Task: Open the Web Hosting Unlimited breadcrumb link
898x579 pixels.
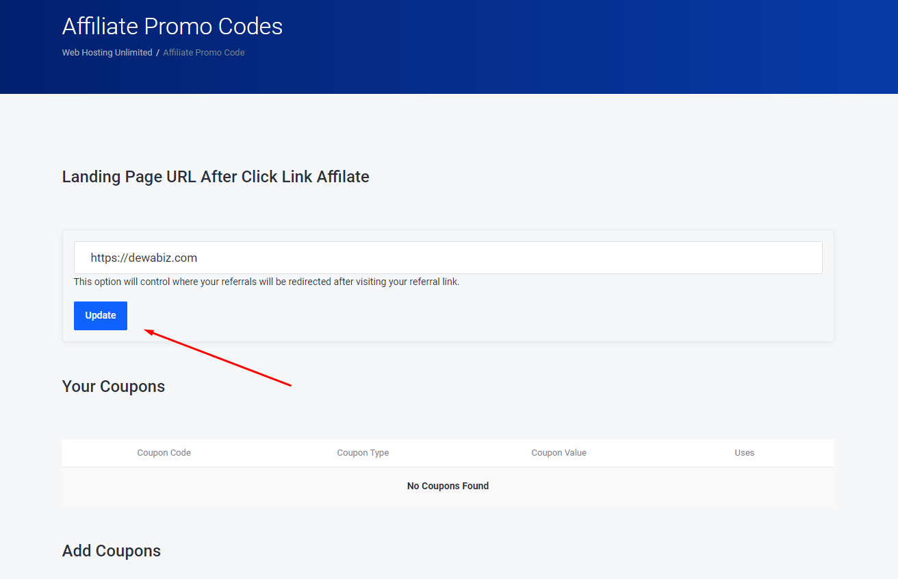Action: coord(107,53)
